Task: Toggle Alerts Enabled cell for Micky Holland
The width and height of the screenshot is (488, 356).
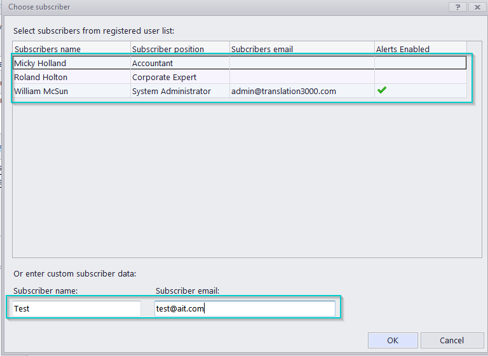Action: tap(419, 64)
